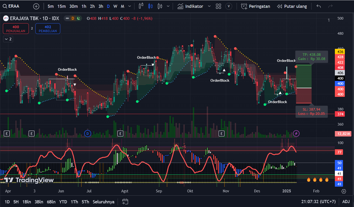Redo the chart action
354x207 pixels.
coord(330,6)
